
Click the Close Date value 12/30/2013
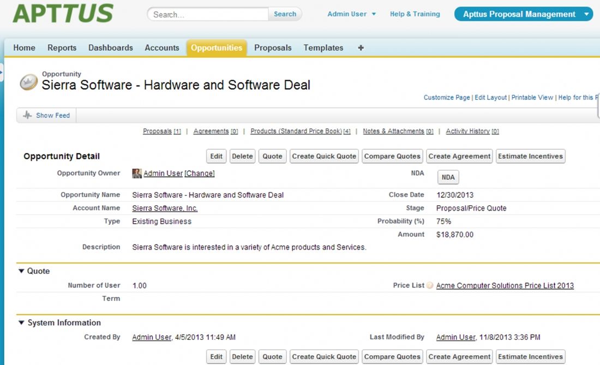455,195
